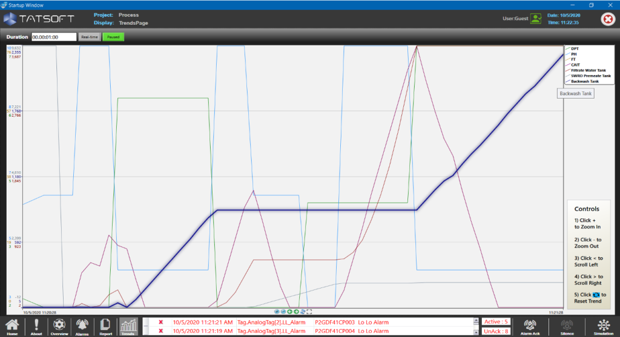Open the Alarms page
Screen dimensions: 620x337
point(82,326)
